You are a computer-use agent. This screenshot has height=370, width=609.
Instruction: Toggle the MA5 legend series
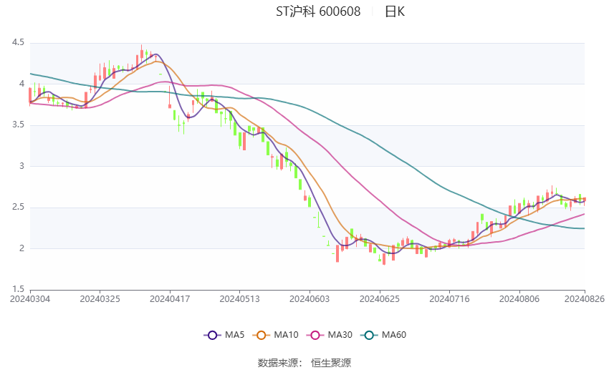[x=224, y=335]
